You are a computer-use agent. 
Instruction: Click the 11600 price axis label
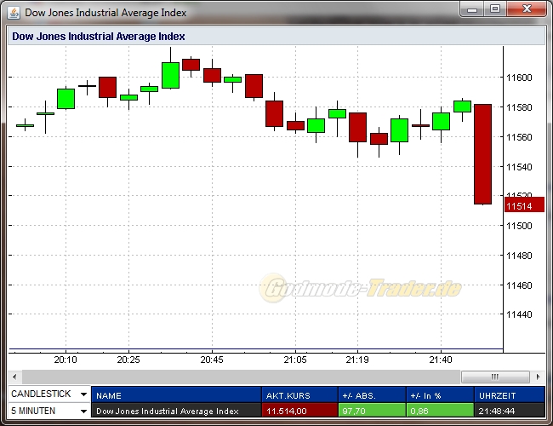click(x=519, y=78)
